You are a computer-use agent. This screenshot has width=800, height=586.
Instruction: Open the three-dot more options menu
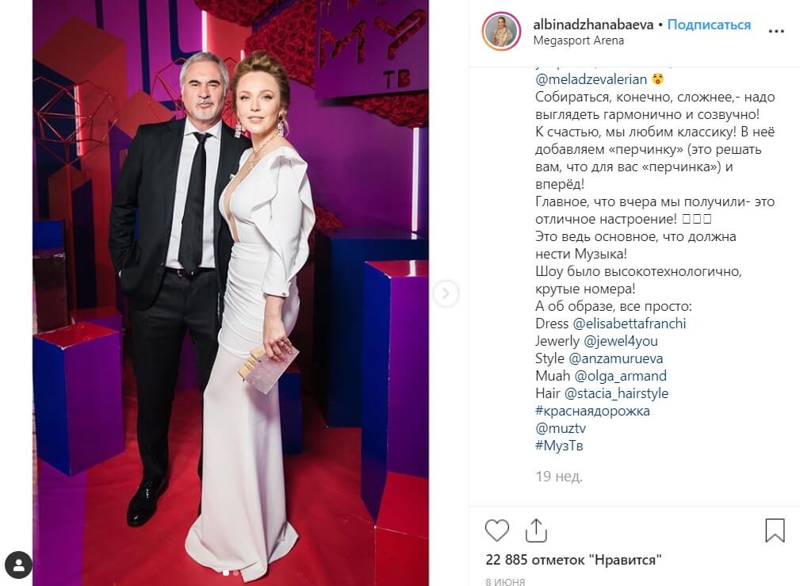point(776,31)
